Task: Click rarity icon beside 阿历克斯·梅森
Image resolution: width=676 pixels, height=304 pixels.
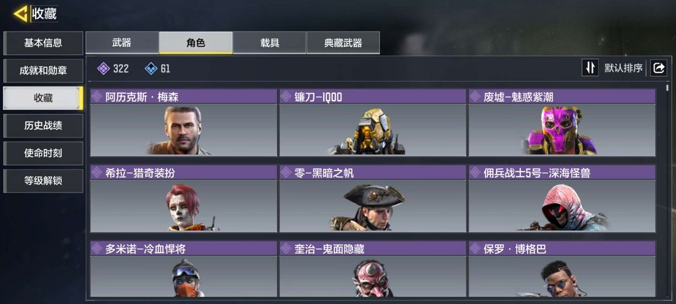Action: click(x=98, y=96)
